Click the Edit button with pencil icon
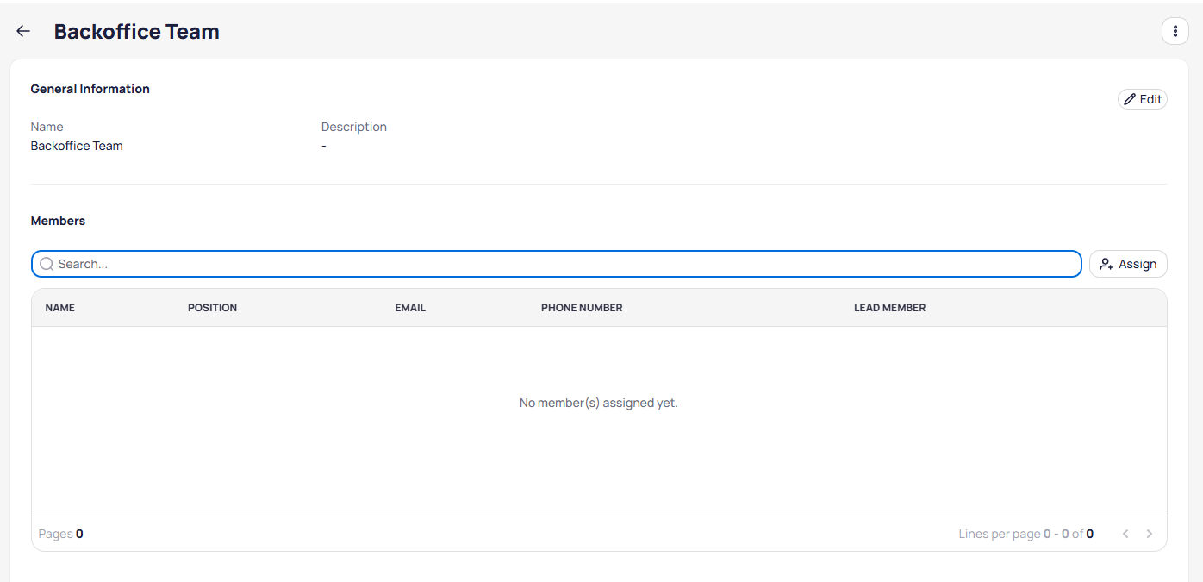Screen dimensions: 1203x582 click(x=1142, y=99)
